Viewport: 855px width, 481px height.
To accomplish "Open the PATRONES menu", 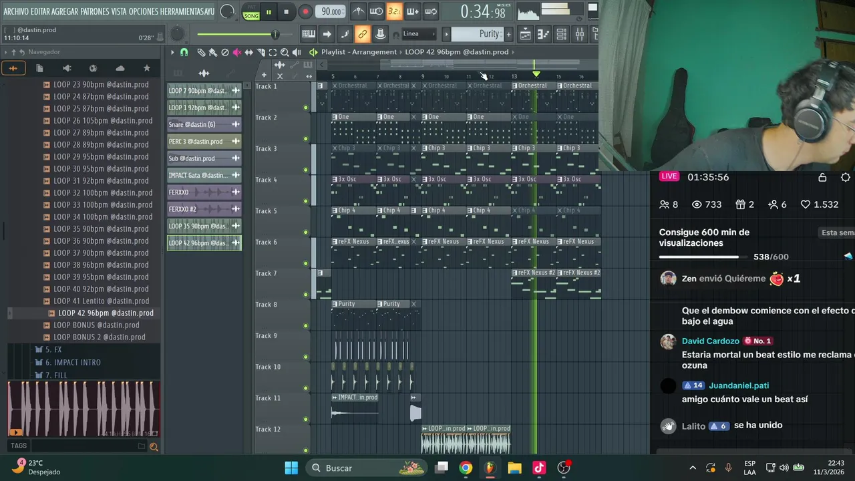I will (x=95, y=11).
